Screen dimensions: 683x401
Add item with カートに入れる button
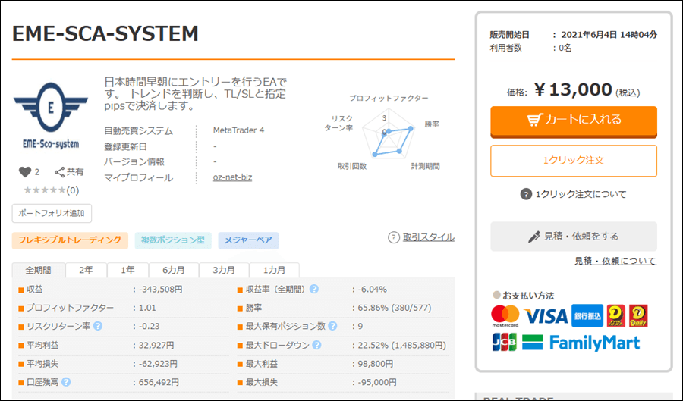573,120
